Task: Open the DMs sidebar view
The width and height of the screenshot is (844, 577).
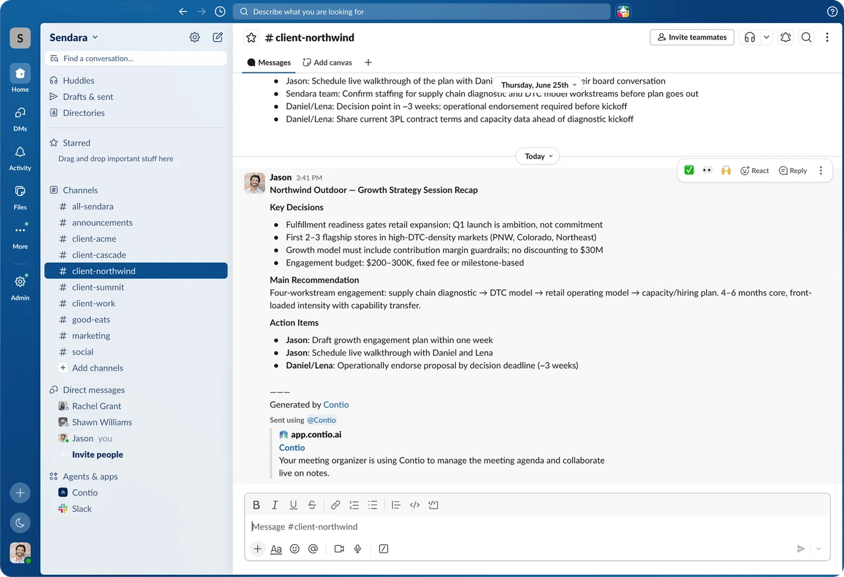Action: click(20, 118)
